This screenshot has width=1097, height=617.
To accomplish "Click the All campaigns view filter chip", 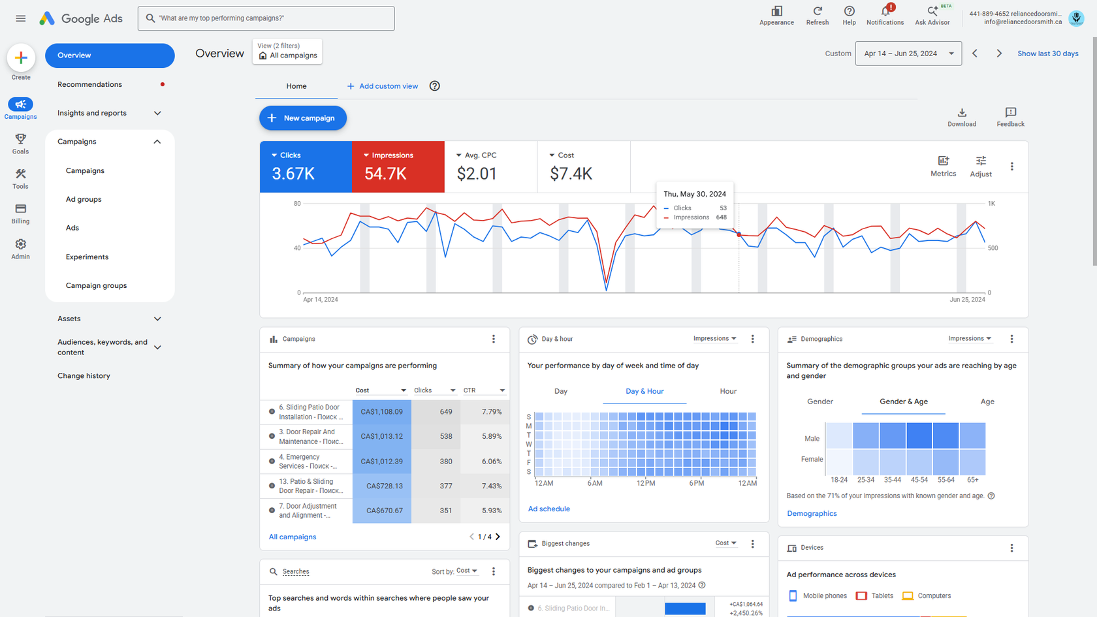I will (x=287, y=51).
